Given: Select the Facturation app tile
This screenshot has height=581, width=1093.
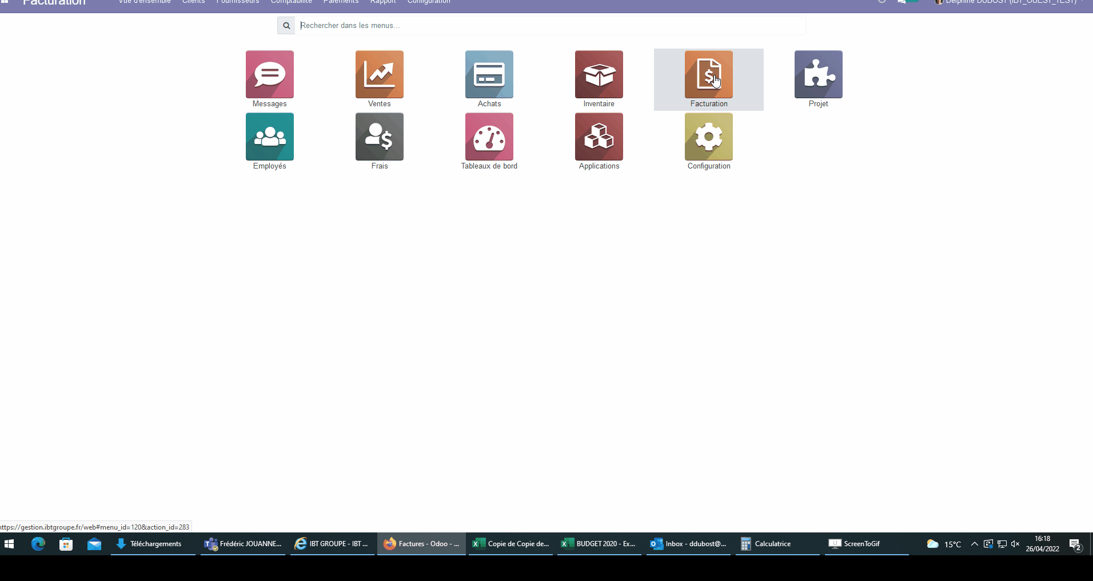Looking at the screenshot, I should pyautogui.click(x=708, y=75).
